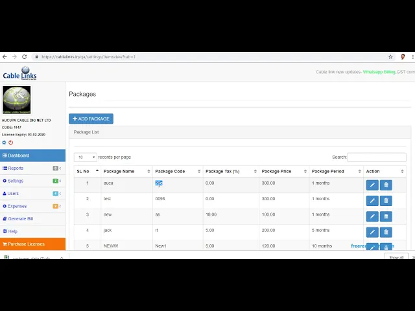Screen dimensions: 415x311
Task: Expand Users submenu chevron
Action: 60,194
